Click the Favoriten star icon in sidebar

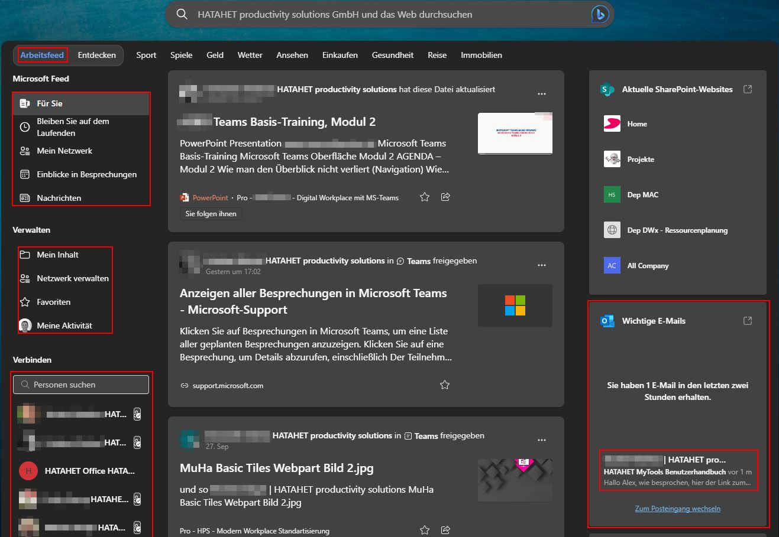[x=25, y=302]
